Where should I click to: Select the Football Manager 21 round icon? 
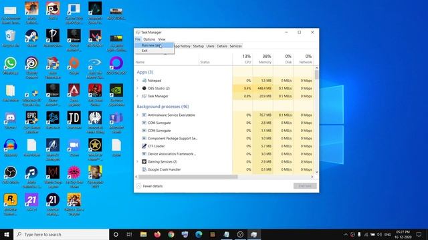53,205
